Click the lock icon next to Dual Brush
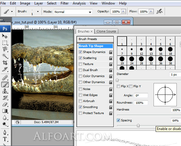Image resolution: width=181 pixels, height=146 pixels. (111, 70)
